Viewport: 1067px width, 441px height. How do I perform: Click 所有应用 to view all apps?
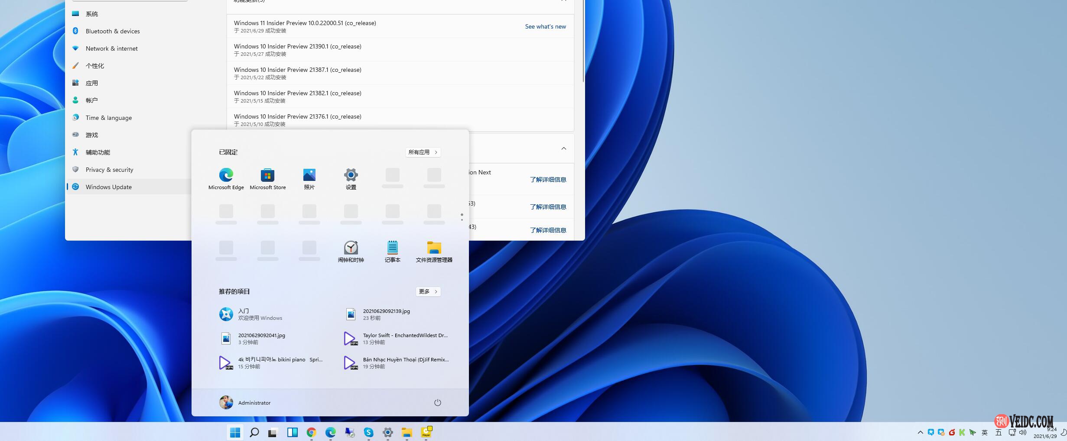(423, 152)
